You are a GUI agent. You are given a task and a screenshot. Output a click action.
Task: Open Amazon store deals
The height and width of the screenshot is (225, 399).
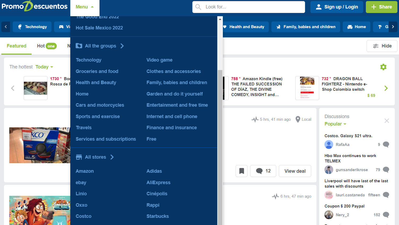(x=85, y=171)
